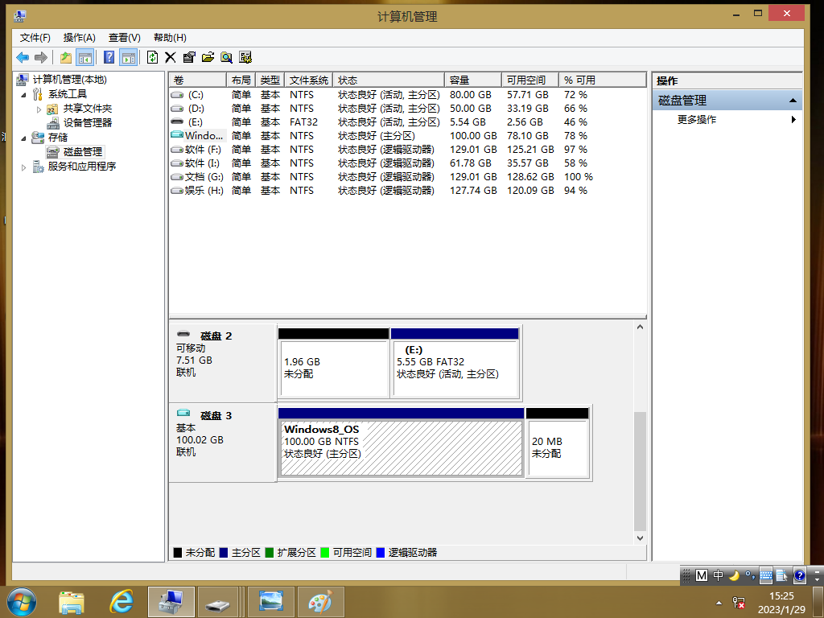Viewport: 824px width, 618px height.
Task: Select the Windows8_OS partition block
Action: tap(401, 443)
